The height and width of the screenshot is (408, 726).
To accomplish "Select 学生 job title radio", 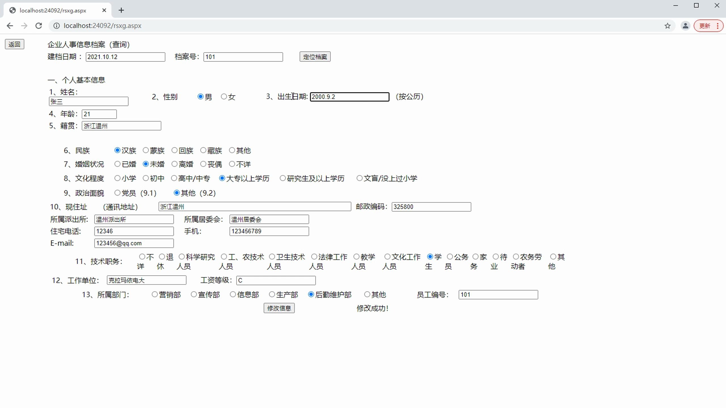I will point(430,256).
